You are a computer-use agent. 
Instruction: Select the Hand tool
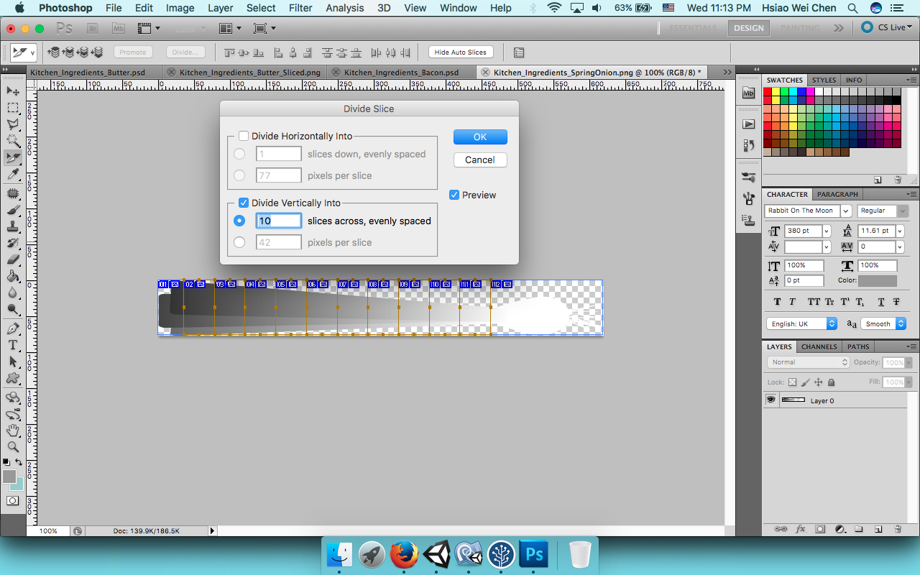(x=13, y=431)
